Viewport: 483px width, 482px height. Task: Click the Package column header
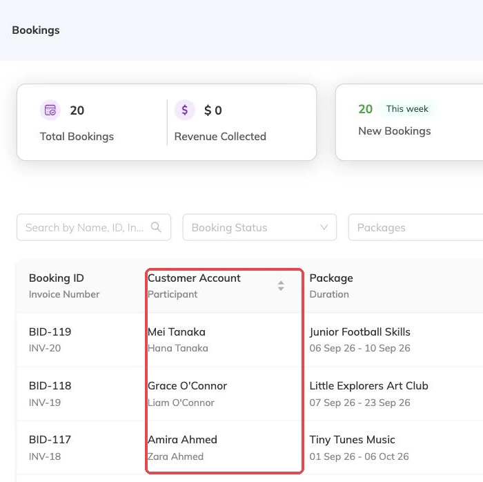tap(331, 278)
